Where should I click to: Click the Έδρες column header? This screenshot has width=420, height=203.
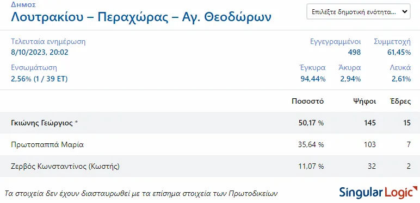[400, 101]
